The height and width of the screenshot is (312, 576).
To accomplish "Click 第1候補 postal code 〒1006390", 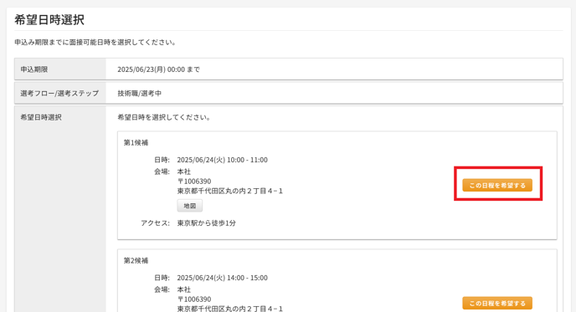I will click(x=194, y=181).
